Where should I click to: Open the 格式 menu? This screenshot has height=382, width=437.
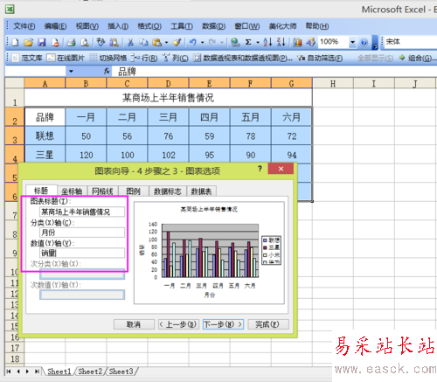click(x=149, y=26)
